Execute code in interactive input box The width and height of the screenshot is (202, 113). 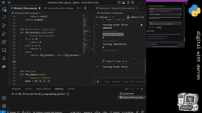tap(98, 82)
